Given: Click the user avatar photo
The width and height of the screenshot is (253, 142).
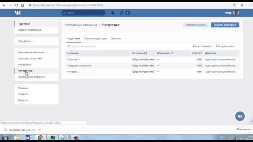Looking at the screenshot, I should click(x=236, y=13).
